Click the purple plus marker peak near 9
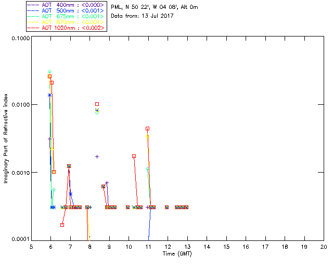This screenshot has height=267, width=333. 107,183
